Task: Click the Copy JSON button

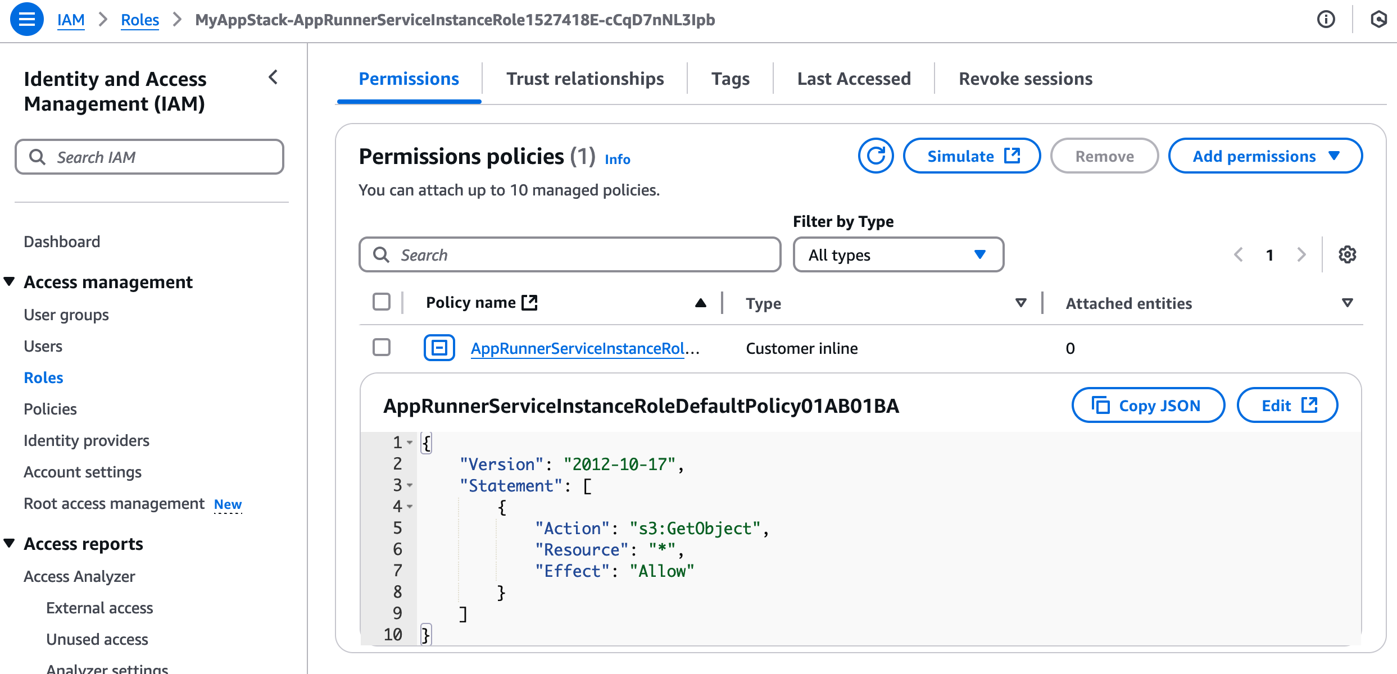Action: (1147, 405)
